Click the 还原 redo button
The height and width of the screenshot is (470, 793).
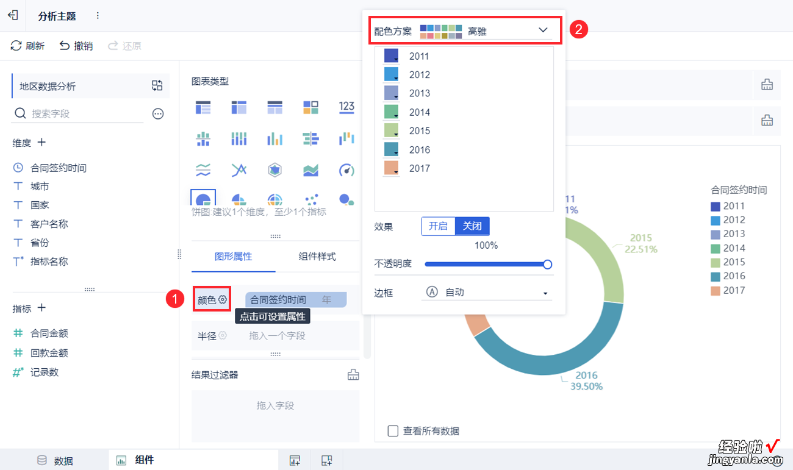pyautogui.click(x=124, y=46)
